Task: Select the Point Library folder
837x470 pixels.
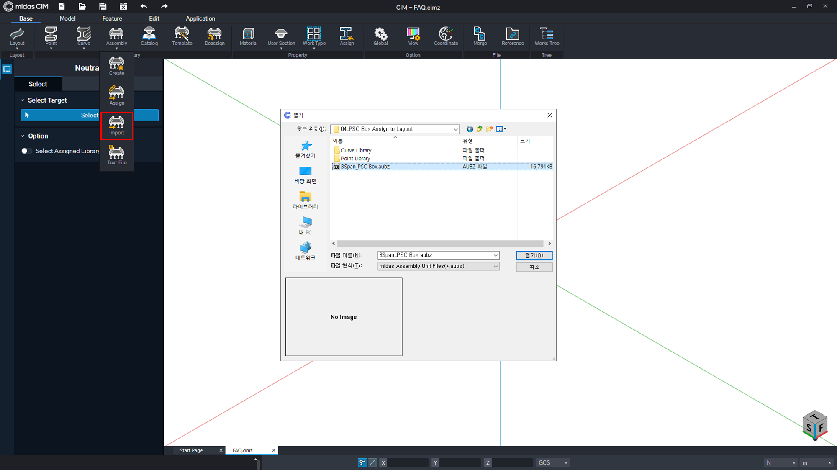Action: 355,158
